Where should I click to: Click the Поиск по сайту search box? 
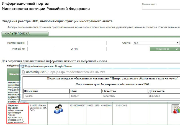point(161,8)
